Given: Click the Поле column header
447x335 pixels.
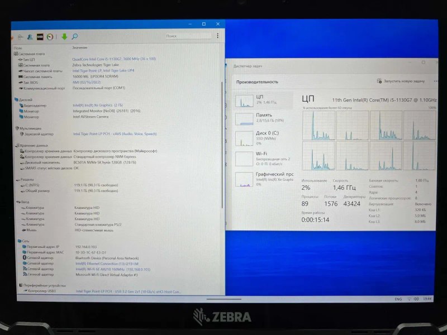Looking at the screenshot, I should tap(18, 48).
